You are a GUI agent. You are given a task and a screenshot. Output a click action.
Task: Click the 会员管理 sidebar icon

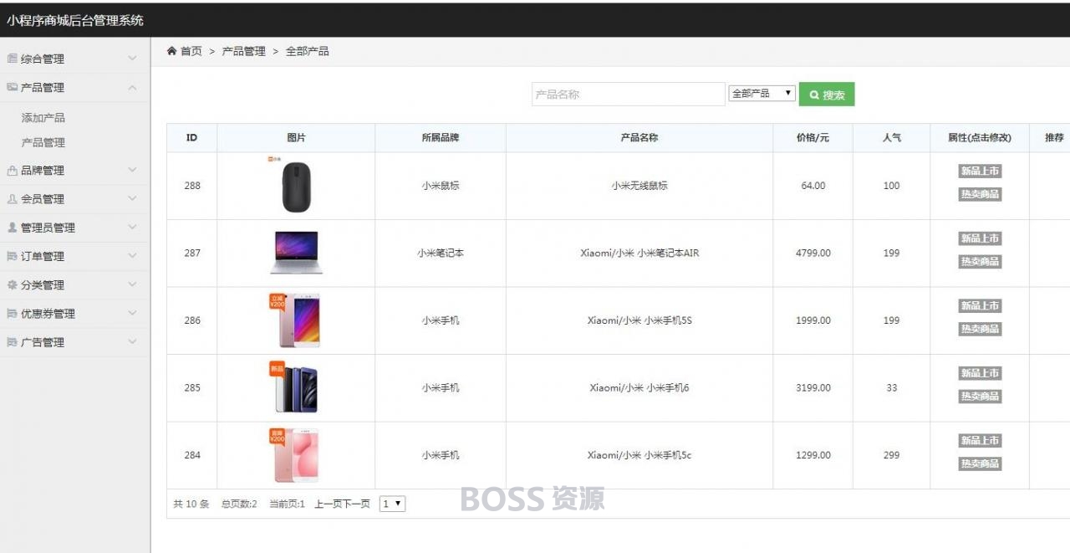point(12,199)
